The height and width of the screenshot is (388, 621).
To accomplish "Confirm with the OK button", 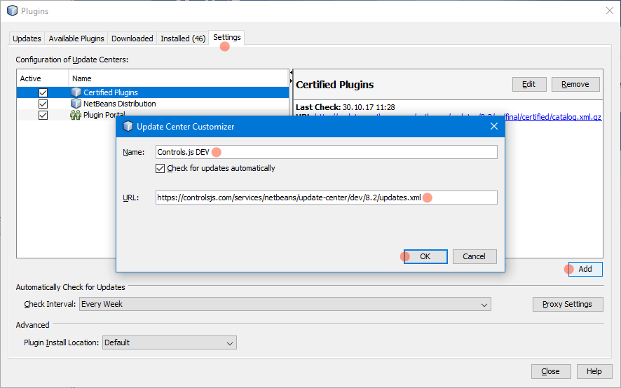I will click(425, 256).
